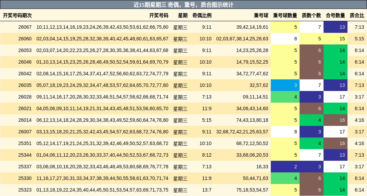
Task: Click the title 近15期星期三 奇偶，重号，质合图示统计
Action: [x=183, y=5]
